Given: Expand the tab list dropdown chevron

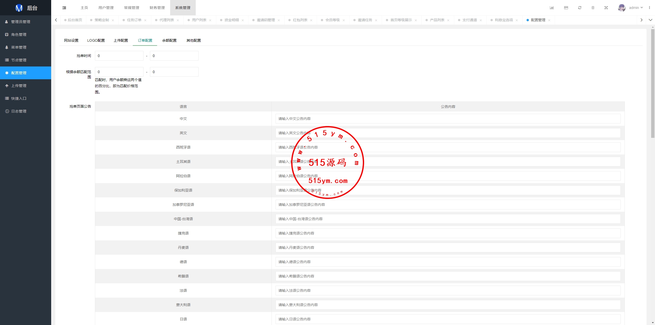Looking at the screenshot, I should (650, 20).
